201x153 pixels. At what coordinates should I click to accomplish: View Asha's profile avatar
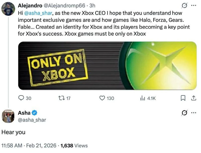pyautogui.click(x=9, y=116)
